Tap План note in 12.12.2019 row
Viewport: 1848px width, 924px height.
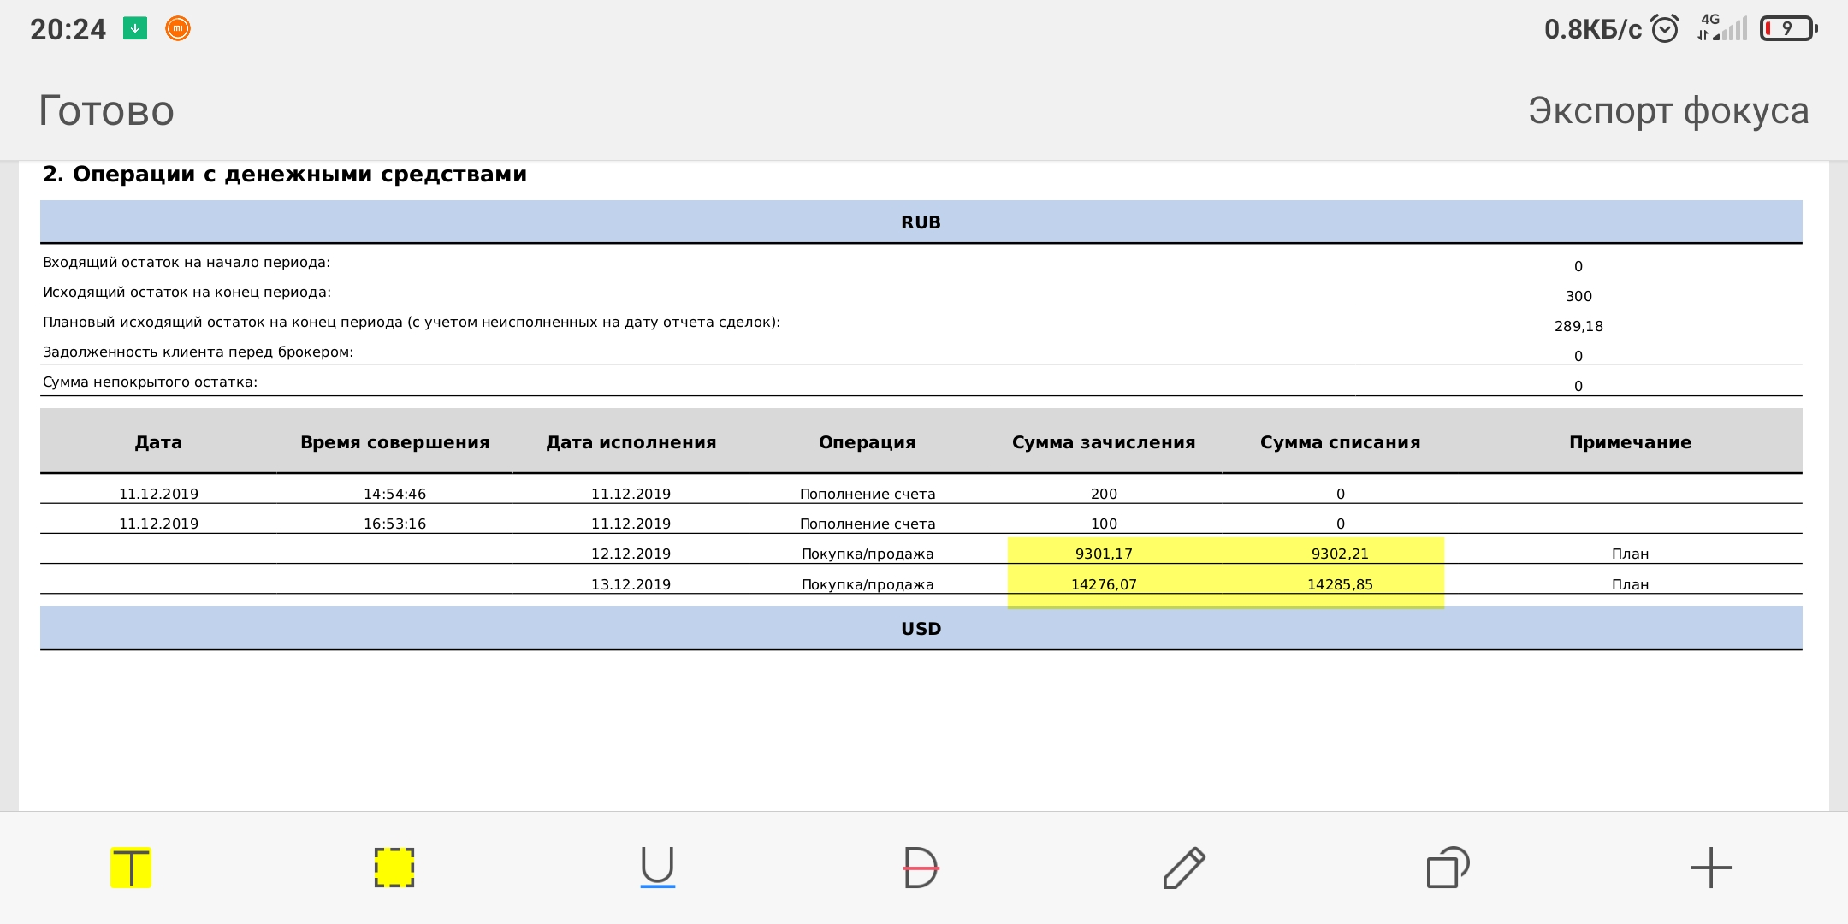(1631, 554)
